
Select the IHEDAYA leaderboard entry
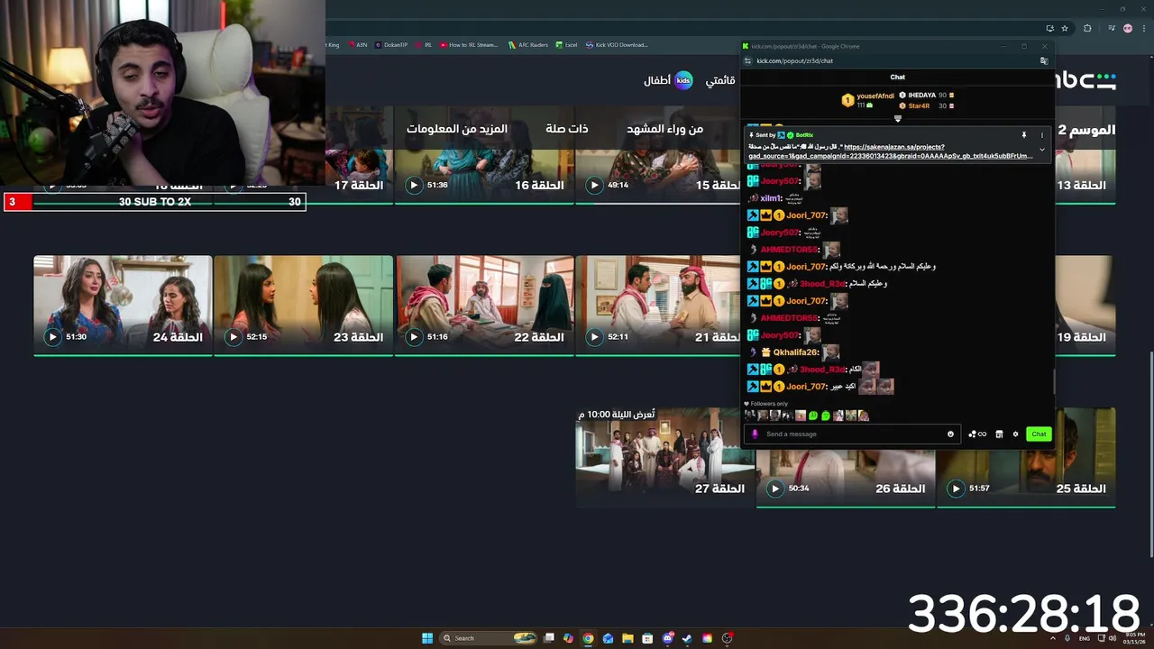point(927,95)
